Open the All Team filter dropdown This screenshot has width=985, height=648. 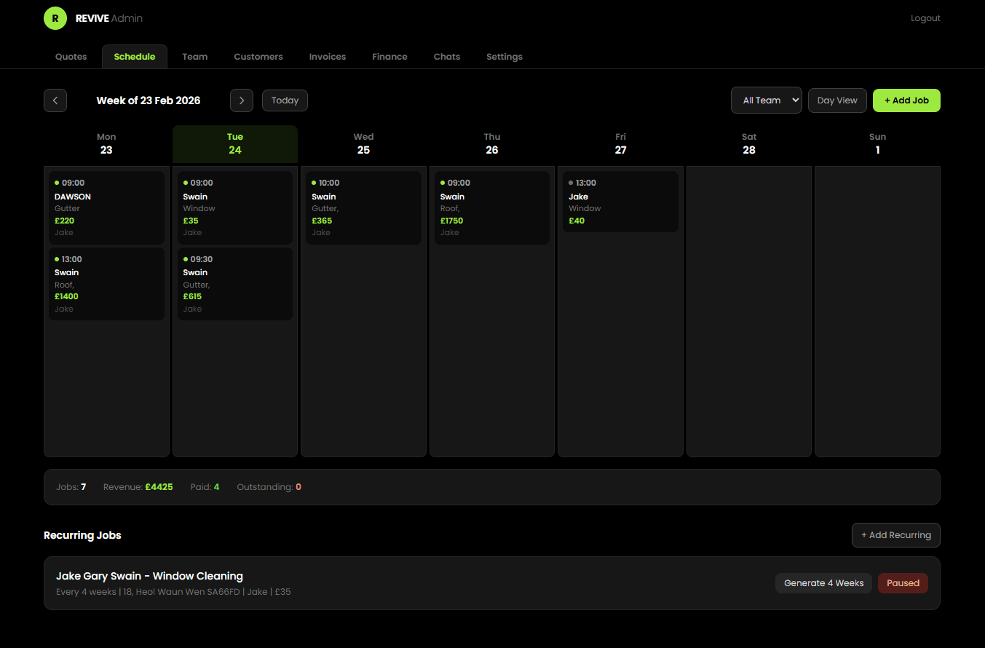766,100
